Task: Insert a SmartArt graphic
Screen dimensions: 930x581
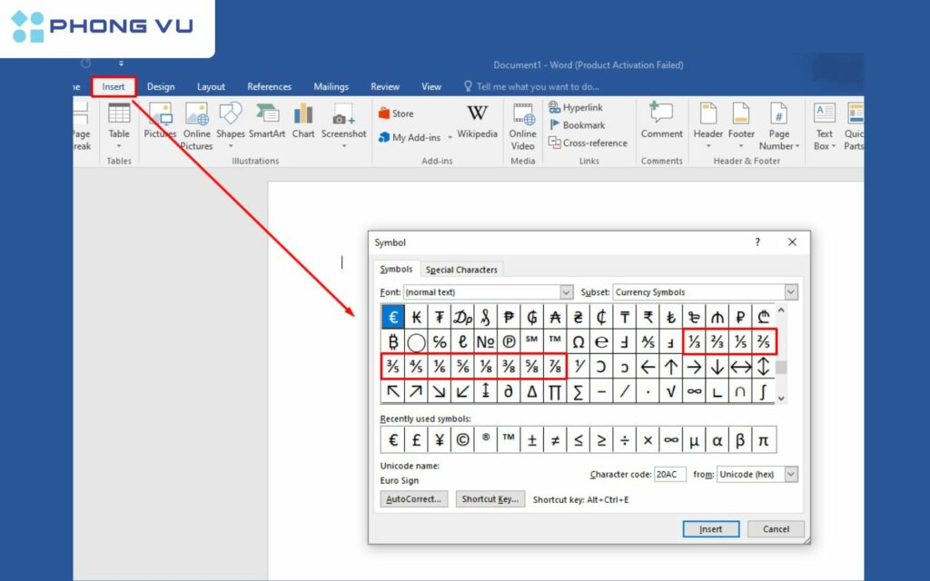Action: click(266, 118)
